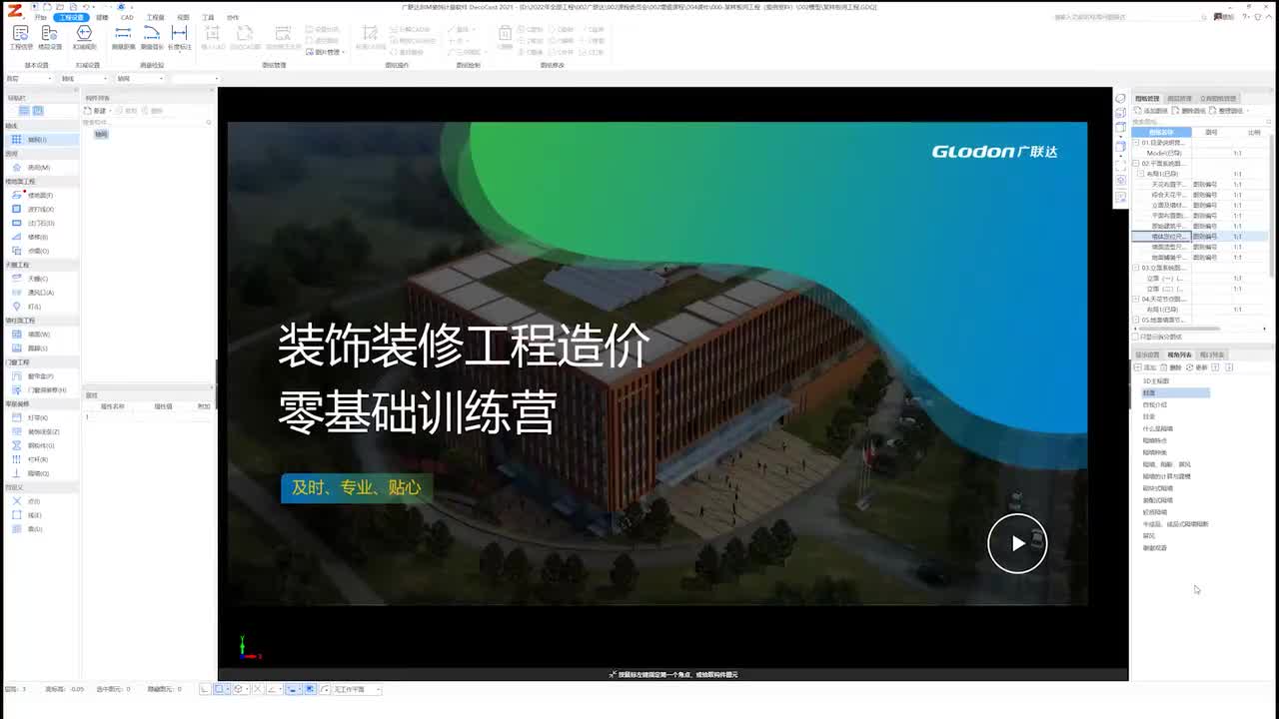Open the 扣减规则 deduction rules tool
This screenshot has height=719, width=1279.
pyautogui.click(x=84, y=38)
